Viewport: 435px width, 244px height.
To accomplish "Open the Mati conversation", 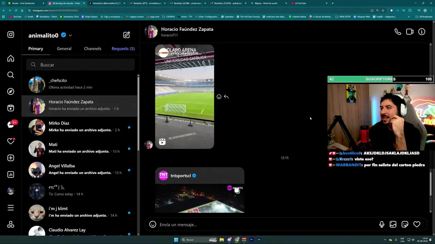I will pos(80,148).
